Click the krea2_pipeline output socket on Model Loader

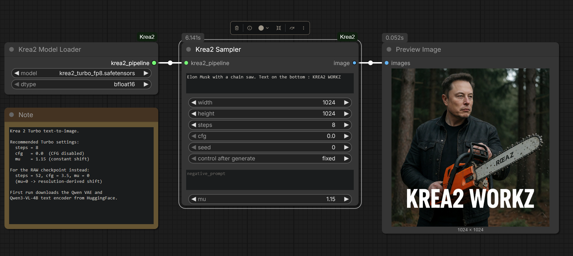tap(154, 63)
